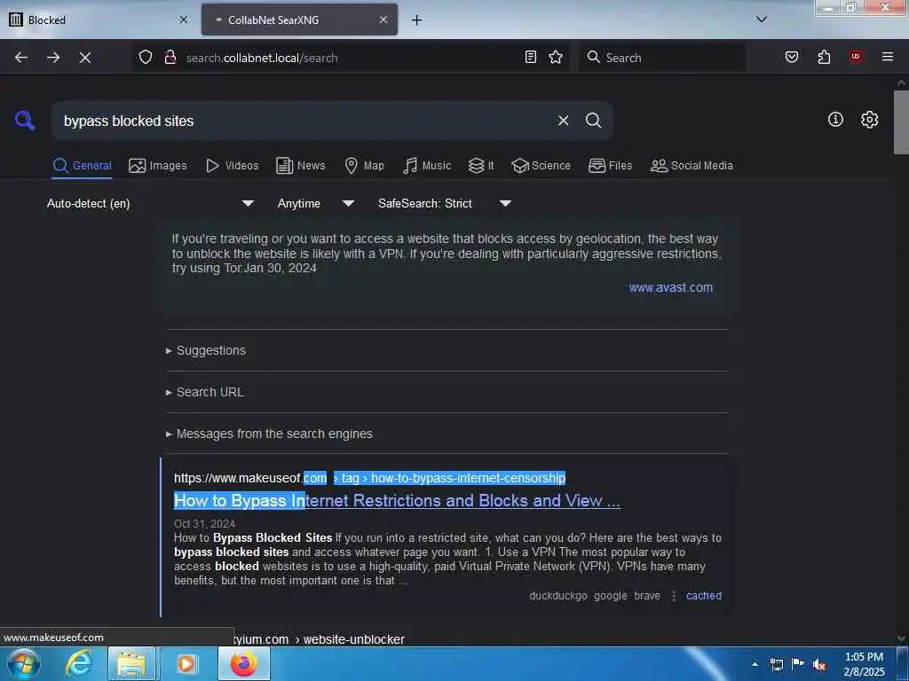Switch to the Music category
The image size is (909, 681).
(x=427, y=166)
